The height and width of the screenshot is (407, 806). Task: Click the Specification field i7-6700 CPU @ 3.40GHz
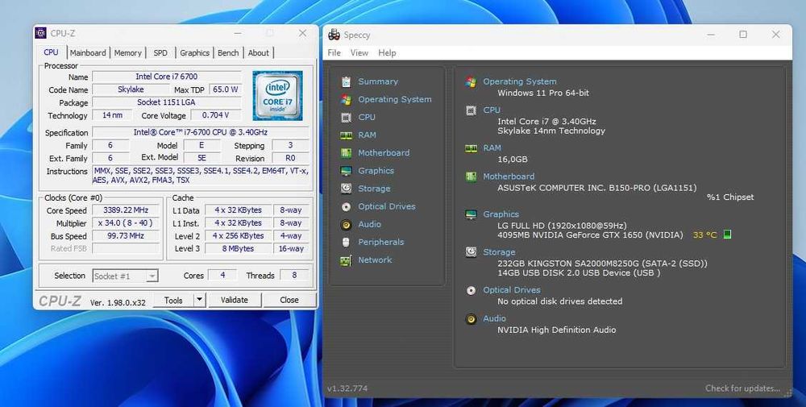201,133
